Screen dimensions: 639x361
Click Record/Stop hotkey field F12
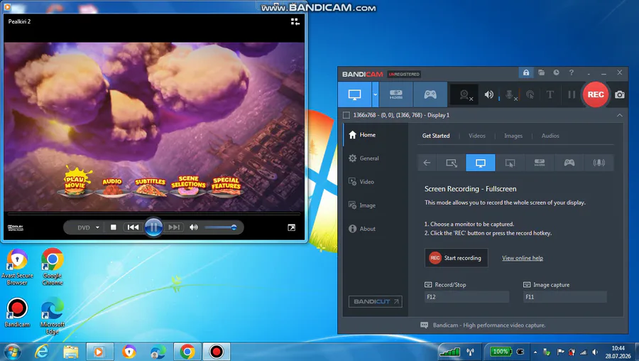point(466,297)
